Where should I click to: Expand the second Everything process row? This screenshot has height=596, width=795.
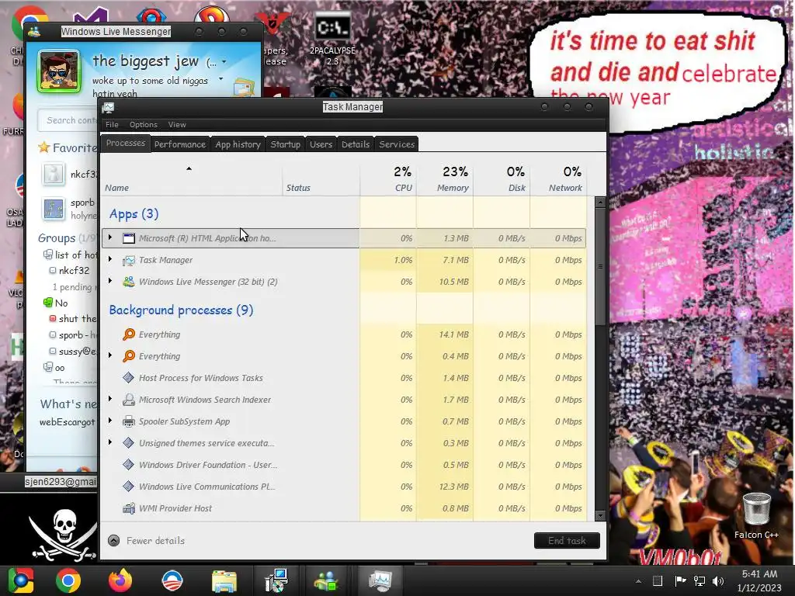[110, 355]
